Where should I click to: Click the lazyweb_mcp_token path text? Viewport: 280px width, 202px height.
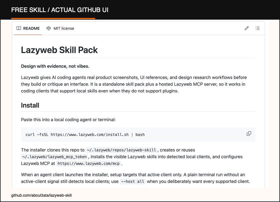pos(55,157)
